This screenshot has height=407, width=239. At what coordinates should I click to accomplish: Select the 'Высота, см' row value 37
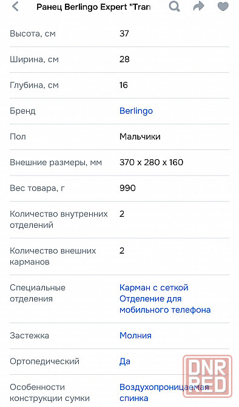click(124, 33)
